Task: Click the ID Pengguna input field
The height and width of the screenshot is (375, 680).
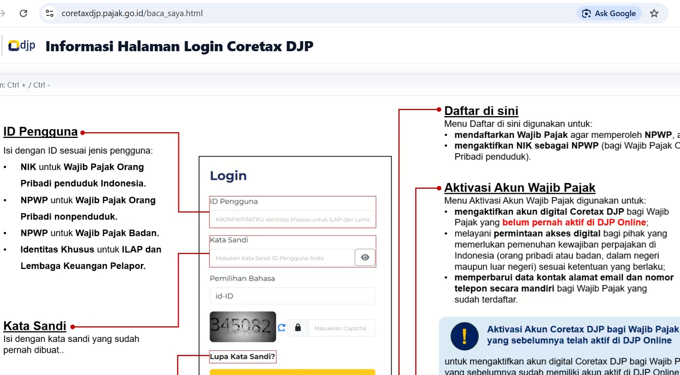Action: [292, 219]
